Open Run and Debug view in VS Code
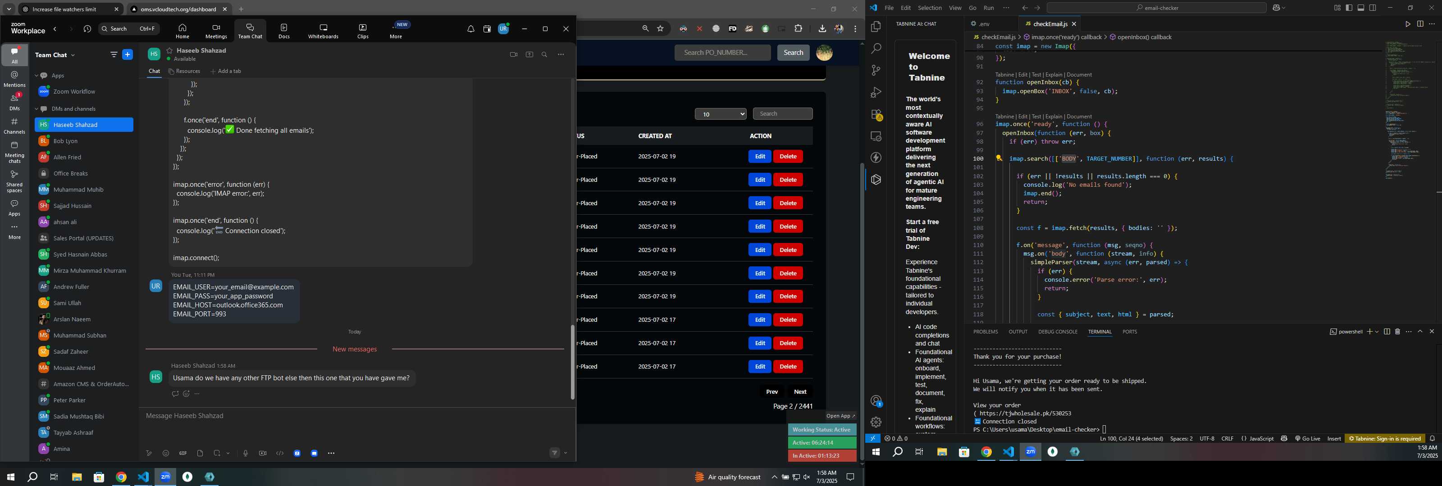This screenshot has height=486, width=1442. pos(876,92)
